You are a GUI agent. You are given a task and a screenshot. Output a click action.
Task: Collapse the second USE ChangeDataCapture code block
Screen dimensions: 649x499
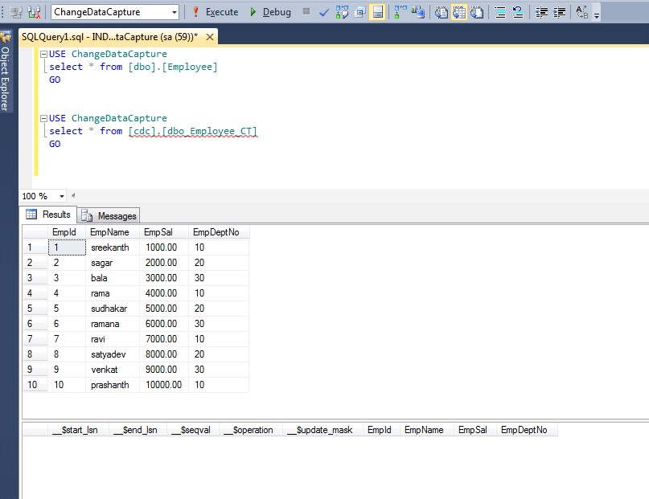pos(43,118)
